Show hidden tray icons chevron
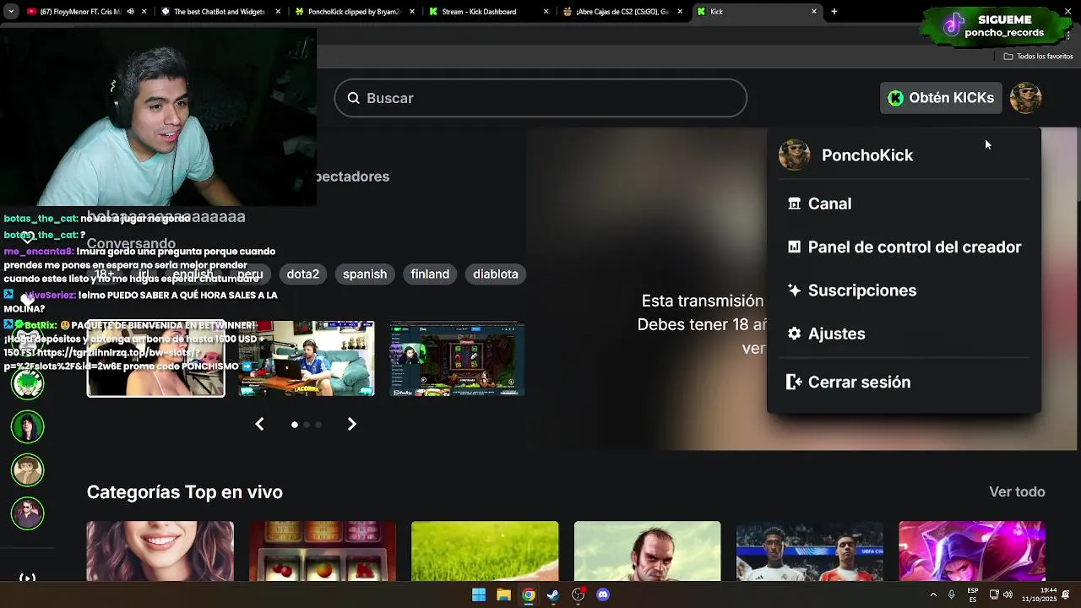 point(933,594)
